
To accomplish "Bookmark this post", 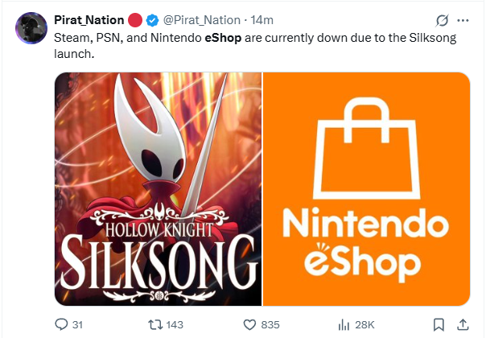I will tap(439, 324).
